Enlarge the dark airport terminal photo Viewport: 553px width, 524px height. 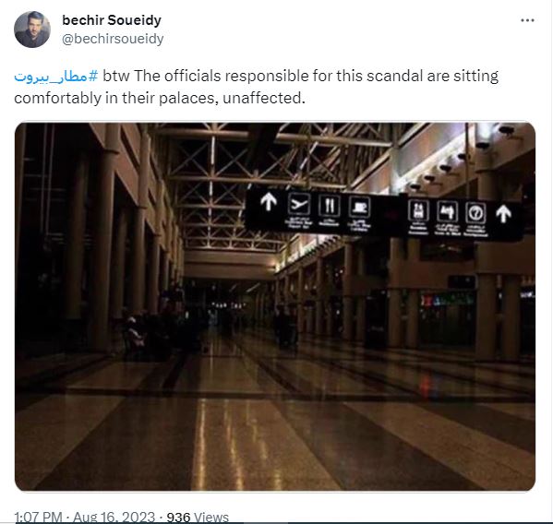point(275,306)
